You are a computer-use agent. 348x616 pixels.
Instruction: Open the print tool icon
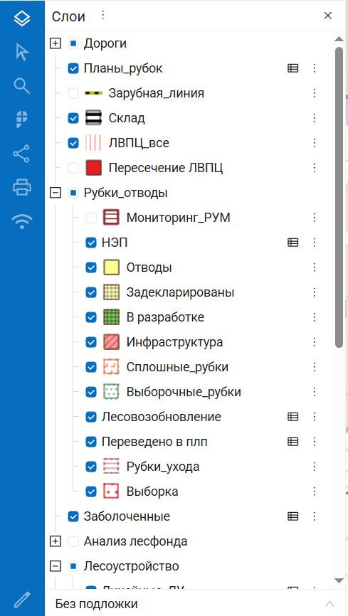(22, 187)
